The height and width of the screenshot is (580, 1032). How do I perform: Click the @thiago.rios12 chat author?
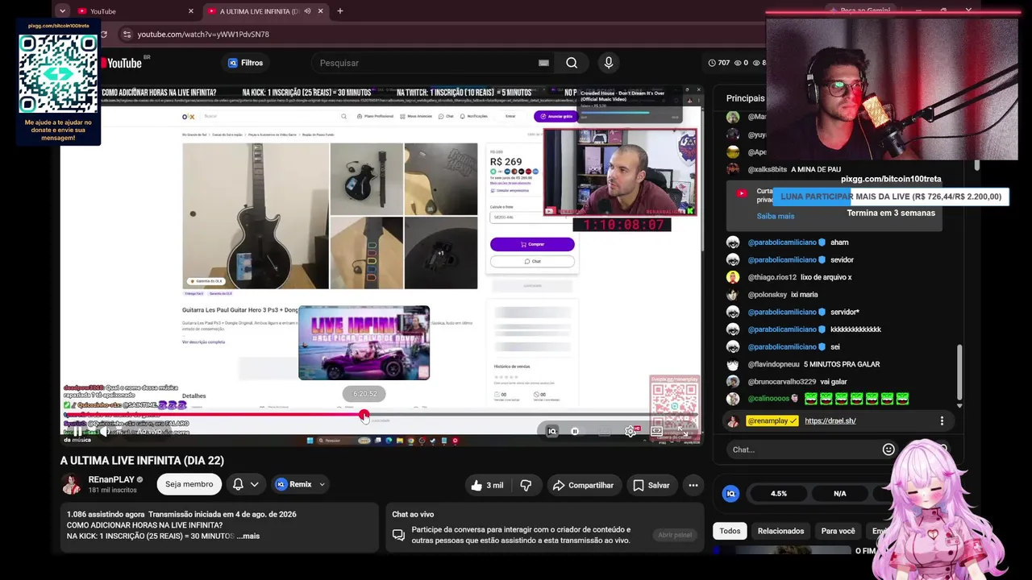tap(772, 277)
